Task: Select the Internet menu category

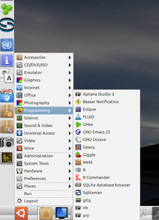Action: pyautogui.click(x=44, y=88)
